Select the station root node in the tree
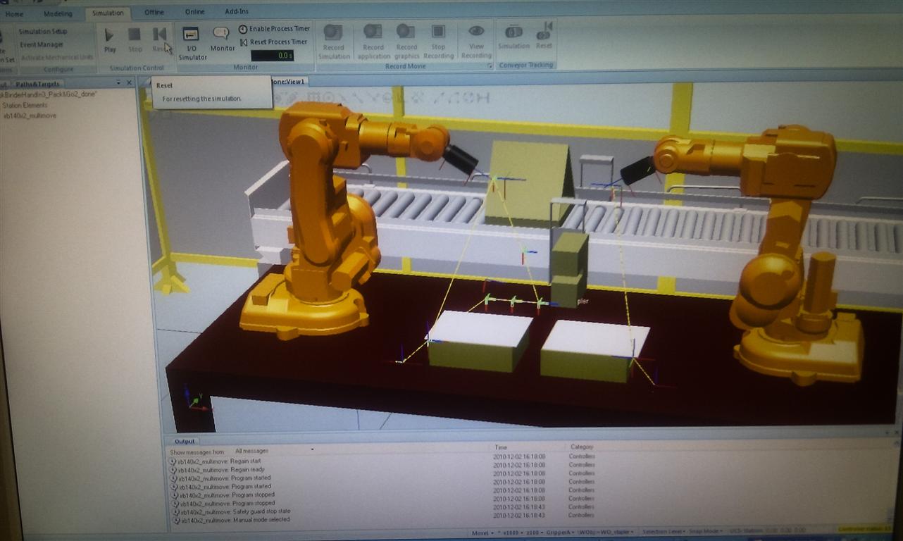Image resolution: width=903 pixels, height=541 pixels. [48, 94]
